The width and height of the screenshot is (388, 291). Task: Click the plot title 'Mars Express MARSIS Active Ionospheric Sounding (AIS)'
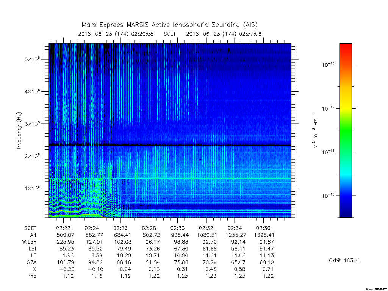(170, 25)
